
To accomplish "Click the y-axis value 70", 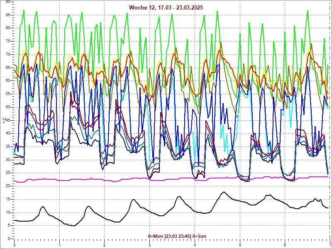I will 7,54.
